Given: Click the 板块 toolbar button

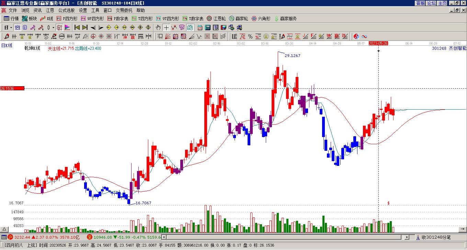Looking at the screenshot, I should pyautogui.click(x=30, y=19).
